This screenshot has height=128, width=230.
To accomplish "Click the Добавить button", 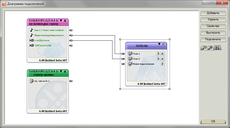I will click(213, 13).
